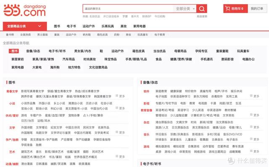Select the highlighted 图书 category tab
269x167 pixels.
(x=14, y=51)
